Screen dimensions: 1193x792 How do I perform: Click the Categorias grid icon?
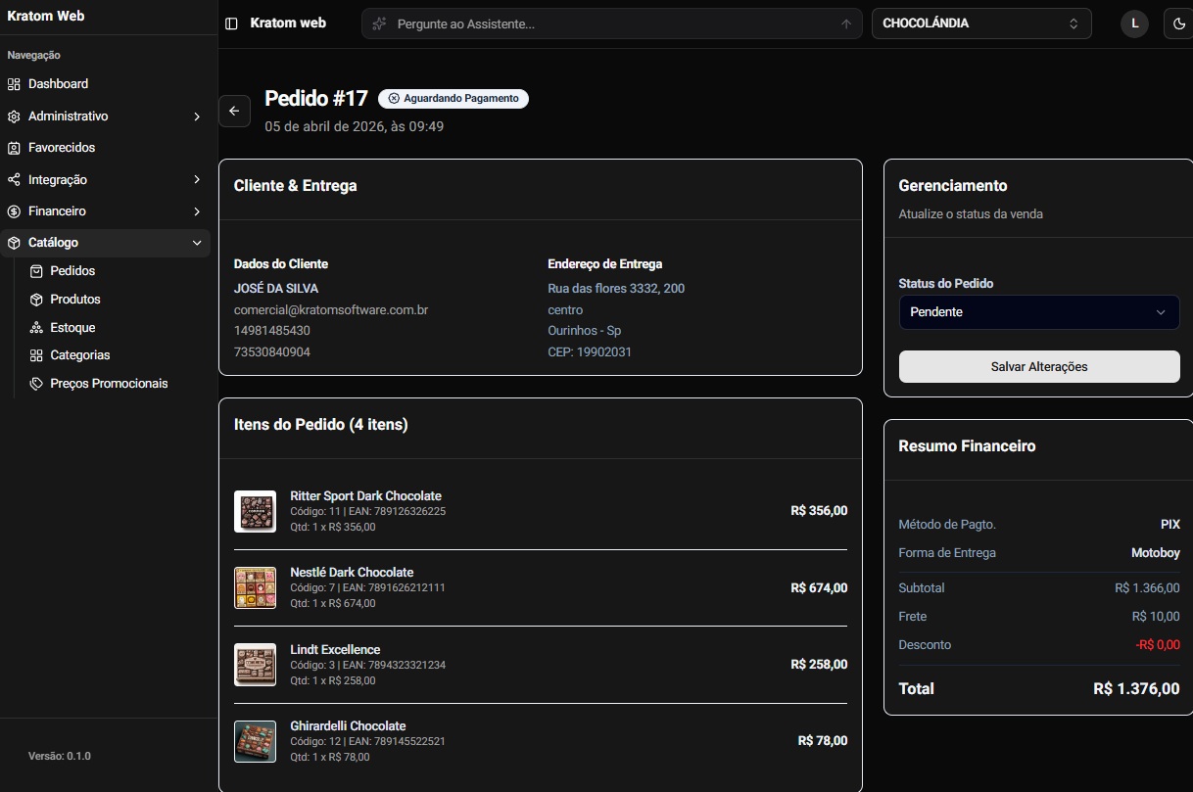pyautogui.click(x=36, y=355)
